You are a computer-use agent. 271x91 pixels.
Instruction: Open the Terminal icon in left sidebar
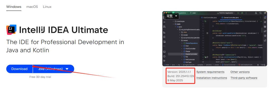click(x=164, y=52)
